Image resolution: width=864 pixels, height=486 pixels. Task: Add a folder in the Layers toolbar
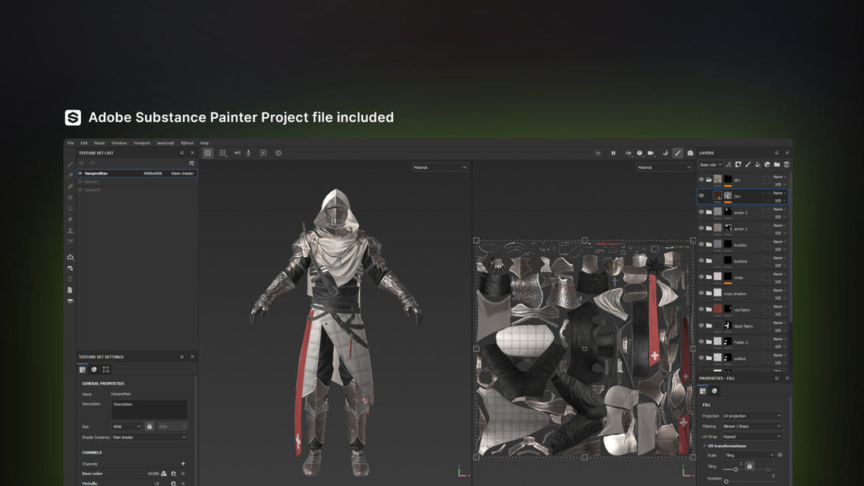coord(777,164)
